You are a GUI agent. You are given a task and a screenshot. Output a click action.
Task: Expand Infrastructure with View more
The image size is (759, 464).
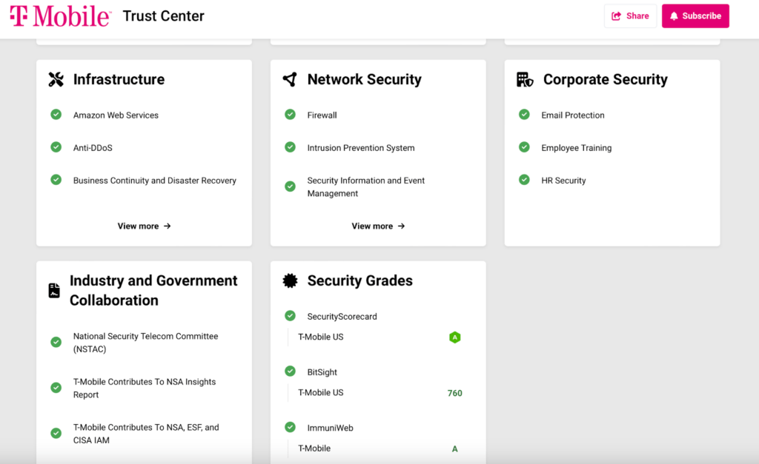tap(144, 226)
